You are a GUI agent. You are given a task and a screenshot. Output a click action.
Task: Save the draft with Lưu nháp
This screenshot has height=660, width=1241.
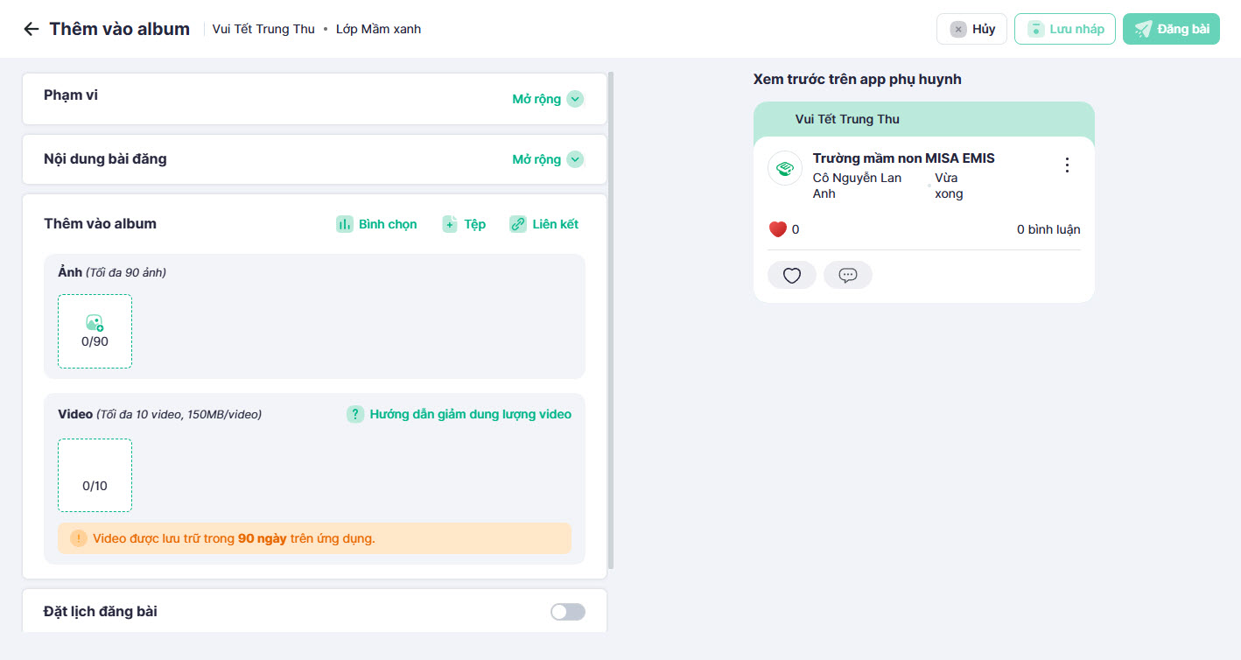point(1065,29)
